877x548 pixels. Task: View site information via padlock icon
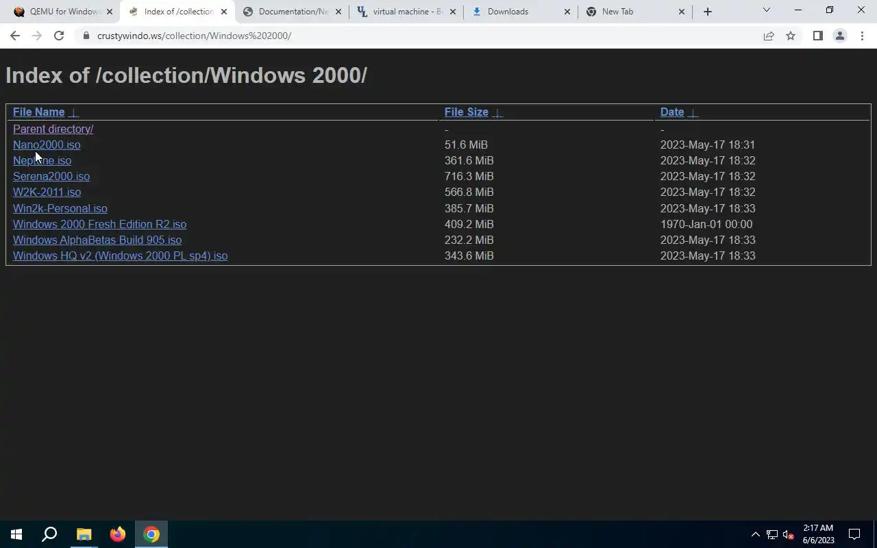click(86, 36)
